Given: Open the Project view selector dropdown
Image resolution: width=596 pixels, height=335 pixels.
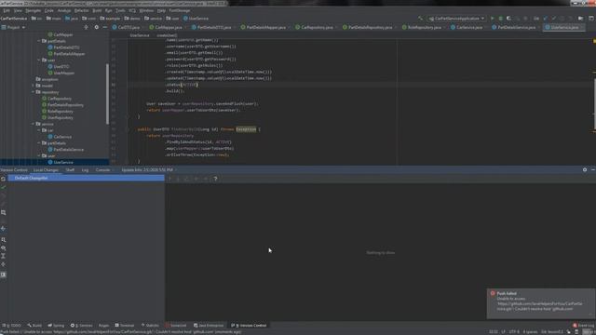Looking at the screenshot, I should coord(14,27).
